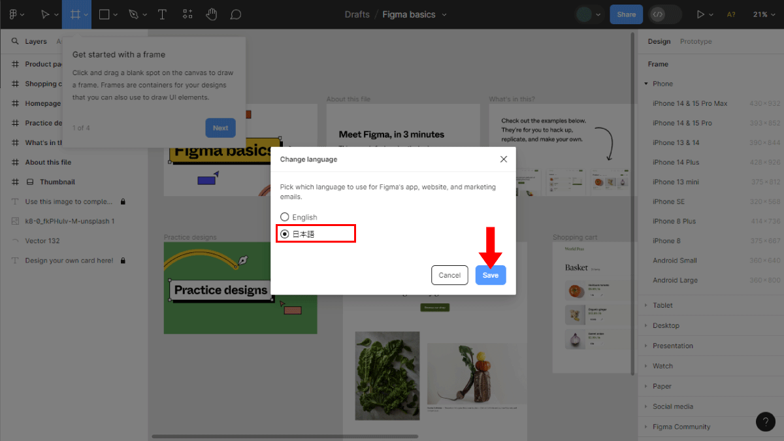Click vector icon of Vector 132 layer
This screenshot has height=441, width=784.
point(15,240)
